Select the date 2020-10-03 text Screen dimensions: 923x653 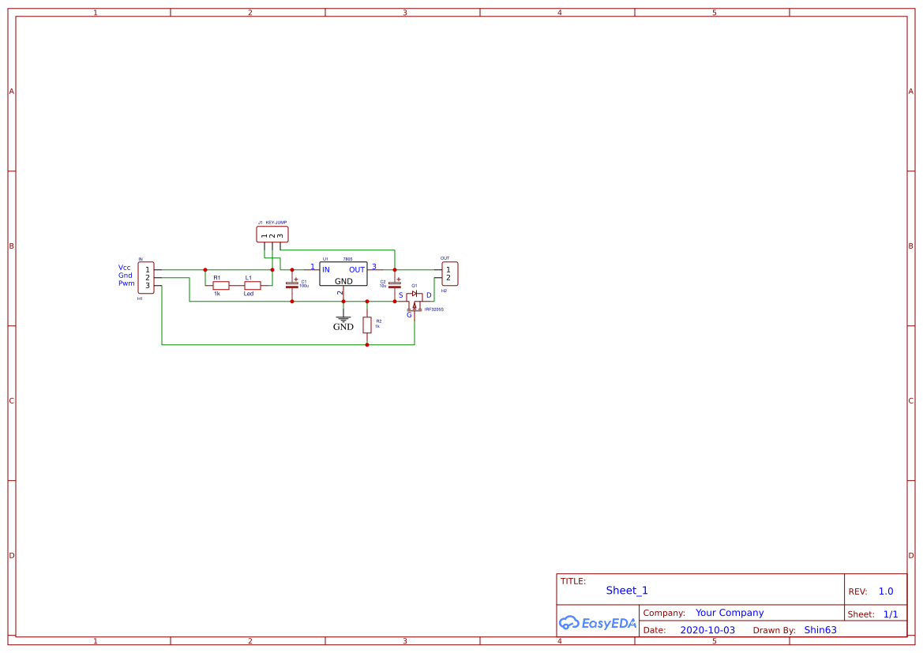(x=707, y=629)
